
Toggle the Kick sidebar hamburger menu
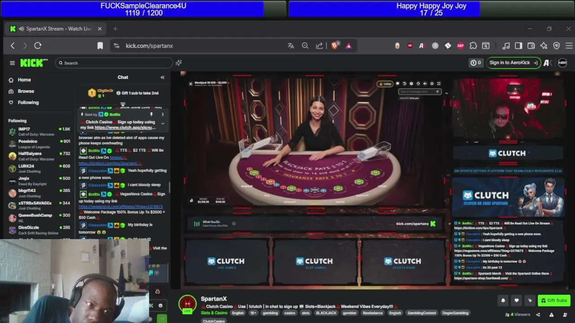(x=12, y=63)
